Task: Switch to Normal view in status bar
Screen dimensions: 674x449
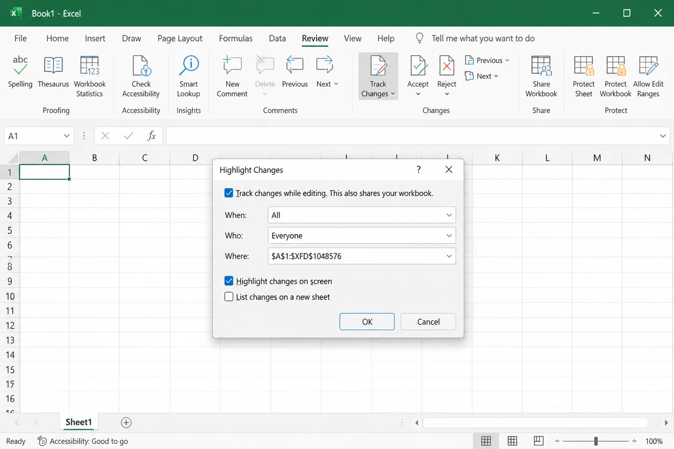Action: (486, 441)
